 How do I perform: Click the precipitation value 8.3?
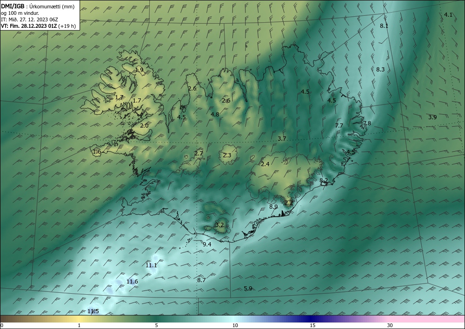coord(380,70)
